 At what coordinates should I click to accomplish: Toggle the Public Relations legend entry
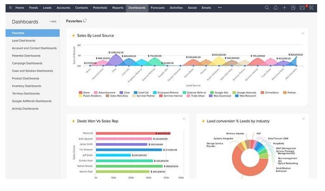coord(90,96)
